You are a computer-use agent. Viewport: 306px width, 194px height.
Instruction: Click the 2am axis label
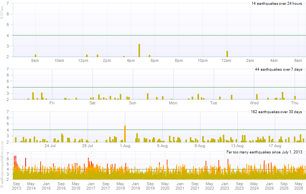point(250,61)
